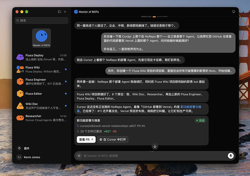The image size is (250, 176).
Task: Click the display icon in chat header
Action: [234, 12]
